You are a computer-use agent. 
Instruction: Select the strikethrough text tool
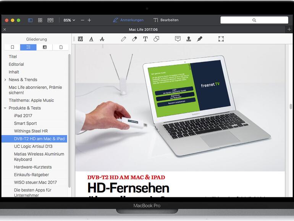[102, 39]
